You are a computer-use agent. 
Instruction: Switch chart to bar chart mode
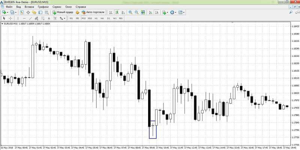pos(111,12)
